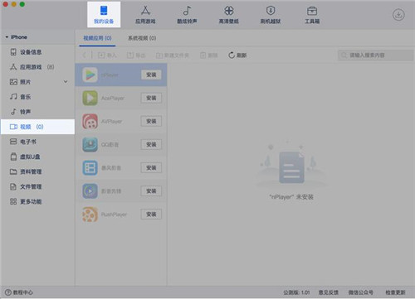The height and width of the screenshot is (299, 415).
Task: Open the download manager icon at top right
Action: [398, 15]
